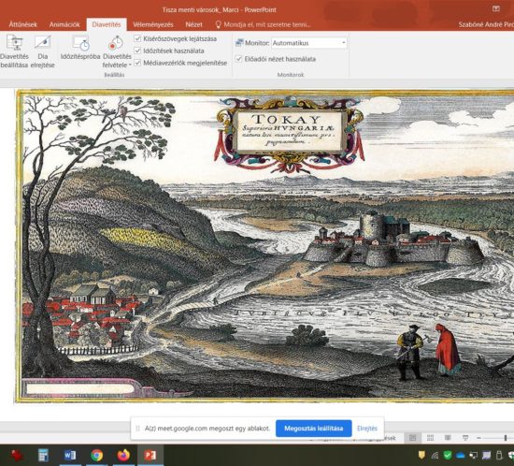Switch to Normal view in status bar
The width and height of the screenshot is (514, 466).
tap(413, 438)
